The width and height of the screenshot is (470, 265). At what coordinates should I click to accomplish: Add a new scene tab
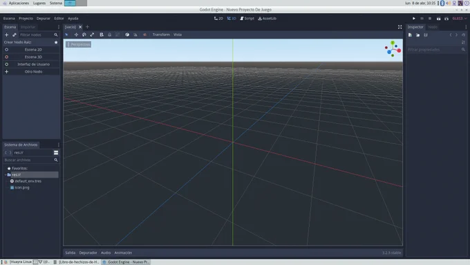click(x=88, y=27)
